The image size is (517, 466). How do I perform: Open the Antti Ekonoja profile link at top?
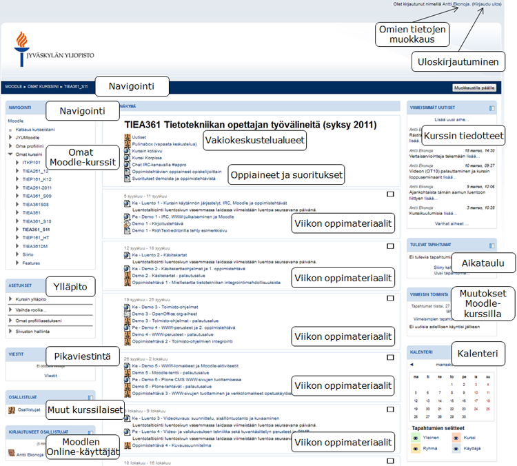pyautogui.click(x=456, y=4)
